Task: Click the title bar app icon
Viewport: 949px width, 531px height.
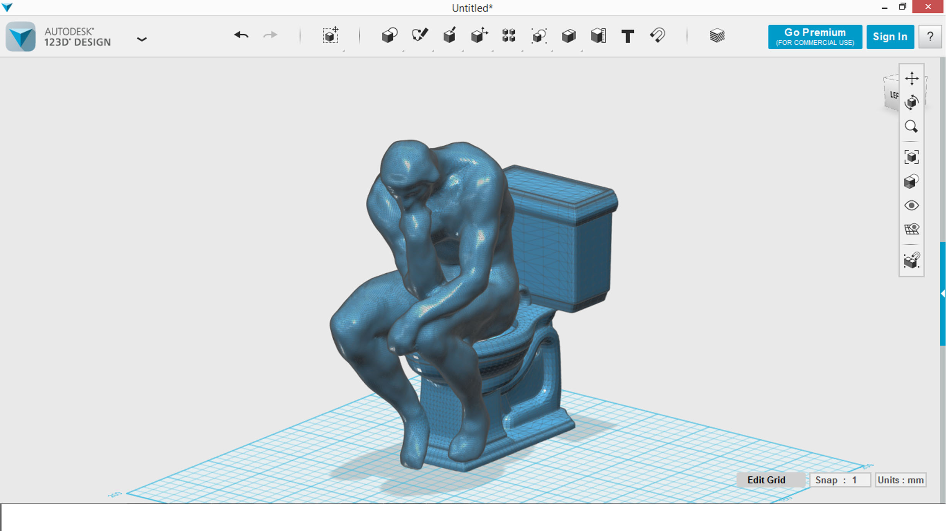Action: tap(7, 7)
